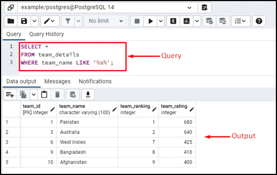Image resolution: width=277 pixels, height=175 pixels.
Task: Open the execute options dropdown arrow
Action: [161, 21]
